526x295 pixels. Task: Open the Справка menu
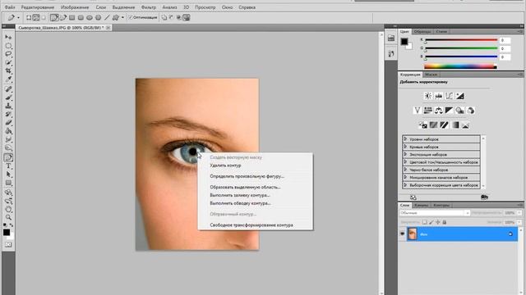coord(247,7)
